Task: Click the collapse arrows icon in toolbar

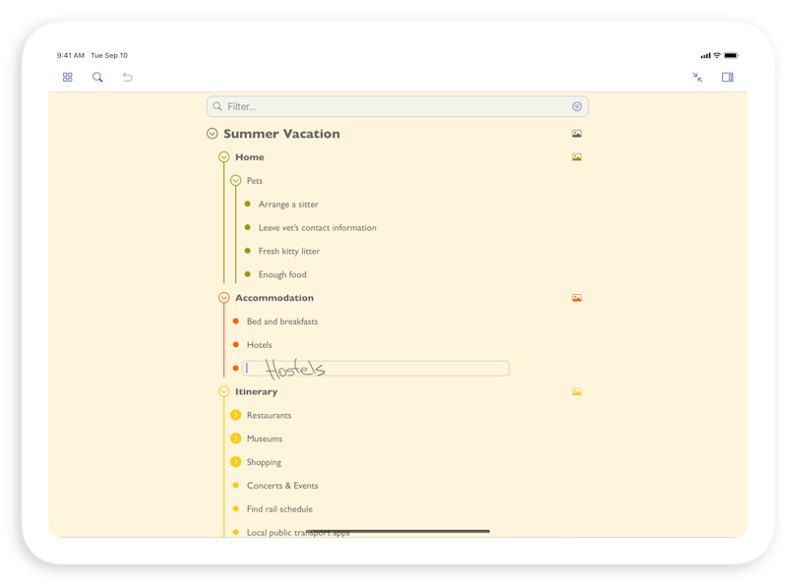Action: (697, 77)
